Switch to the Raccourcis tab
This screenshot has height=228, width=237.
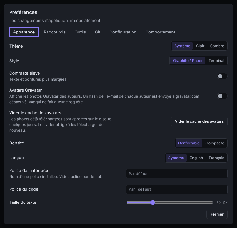point(54,32)
